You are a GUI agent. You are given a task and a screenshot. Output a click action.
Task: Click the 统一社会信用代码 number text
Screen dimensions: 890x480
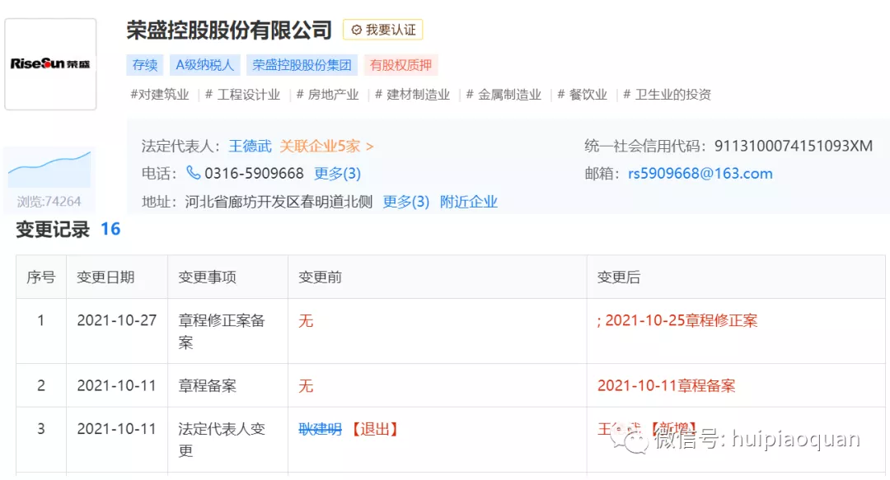click(x=793, y=146)
